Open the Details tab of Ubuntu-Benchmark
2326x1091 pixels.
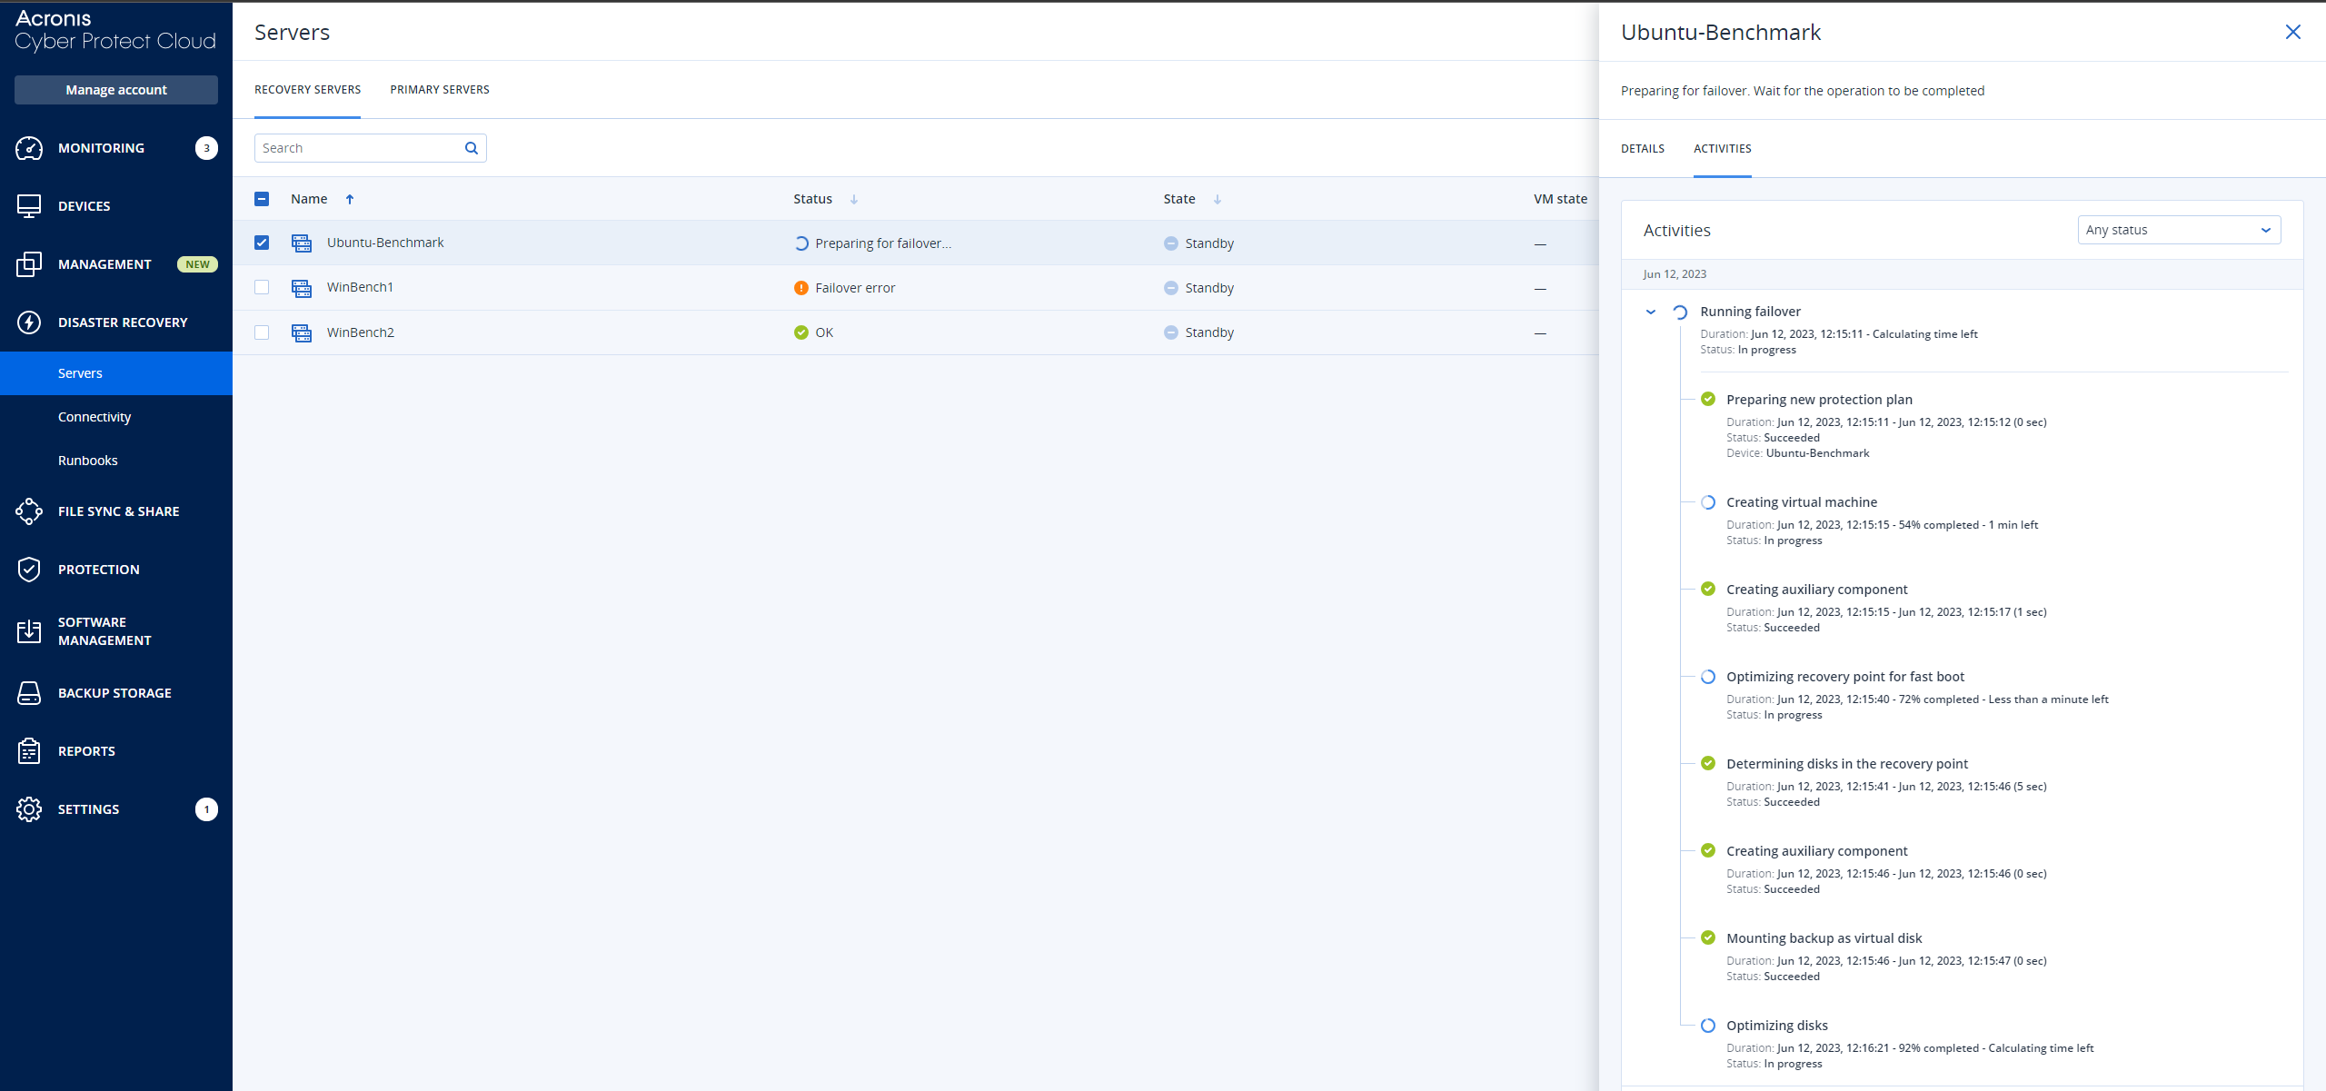pos(1643,149)
